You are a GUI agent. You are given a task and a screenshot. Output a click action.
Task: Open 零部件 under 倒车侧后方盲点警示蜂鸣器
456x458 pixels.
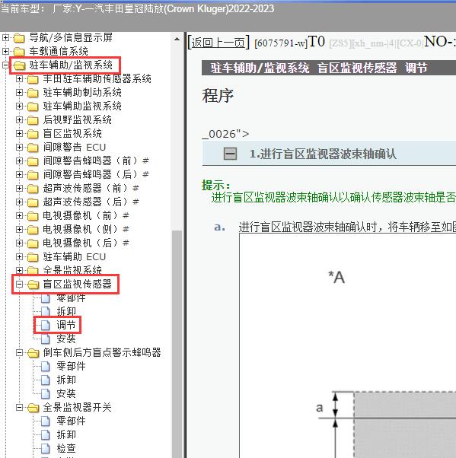(x=71, y=366)
